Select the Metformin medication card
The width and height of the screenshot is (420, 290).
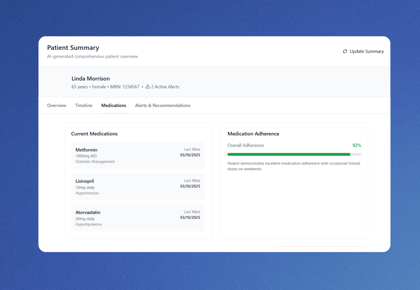[138, 155]
